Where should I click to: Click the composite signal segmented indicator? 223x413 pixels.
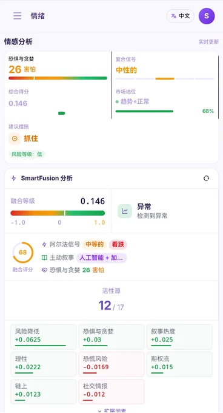pyautogui.click(x=165, y=78)
